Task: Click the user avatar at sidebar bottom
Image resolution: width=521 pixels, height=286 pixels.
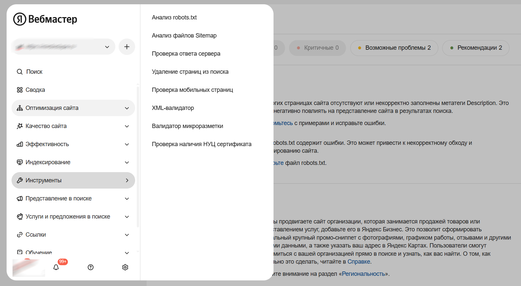Action: [x=29, y=268]
